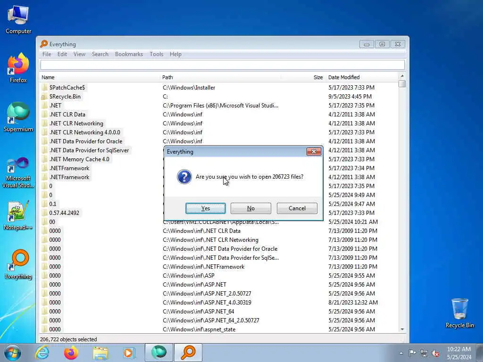This screenshot has height=362, width=483.
Task: Click path C:\Windows\inf\aspnet_state
Action: [x=199, y=329]
